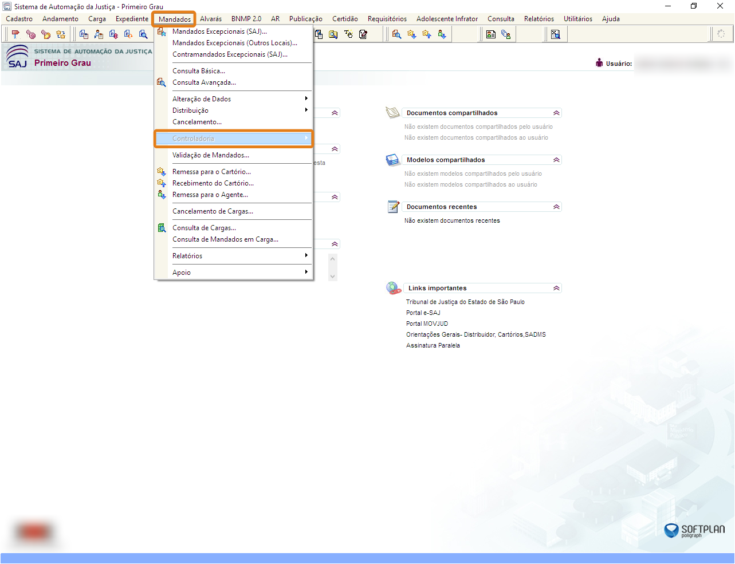Viewport: 735px width, 564px height.
Task: Open Consulta Básica... menu entry
Action: click(234, 71)
